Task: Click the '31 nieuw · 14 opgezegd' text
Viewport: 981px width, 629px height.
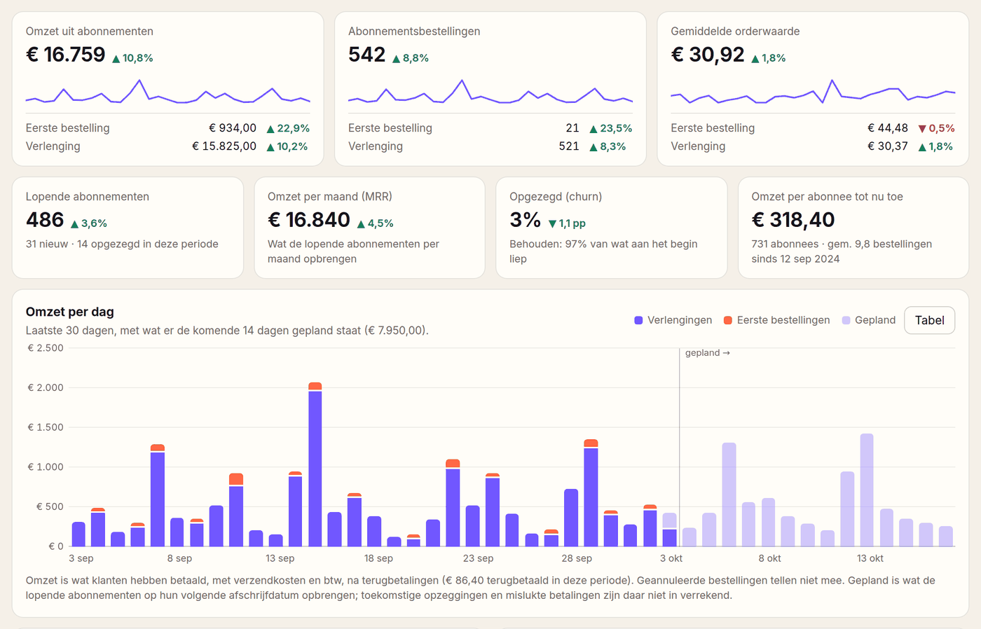Action: 122,244
